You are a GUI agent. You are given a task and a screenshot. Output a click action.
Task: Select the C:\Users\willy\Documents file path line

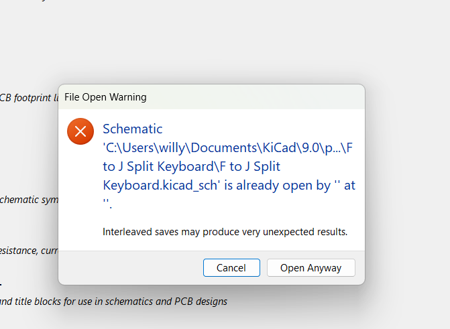pyautogui.click(x=227, y=147)
